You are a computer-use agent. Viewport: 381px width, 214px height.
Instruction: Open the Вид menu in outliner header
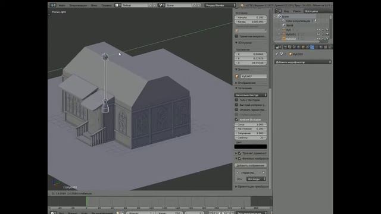coord(286,11)
